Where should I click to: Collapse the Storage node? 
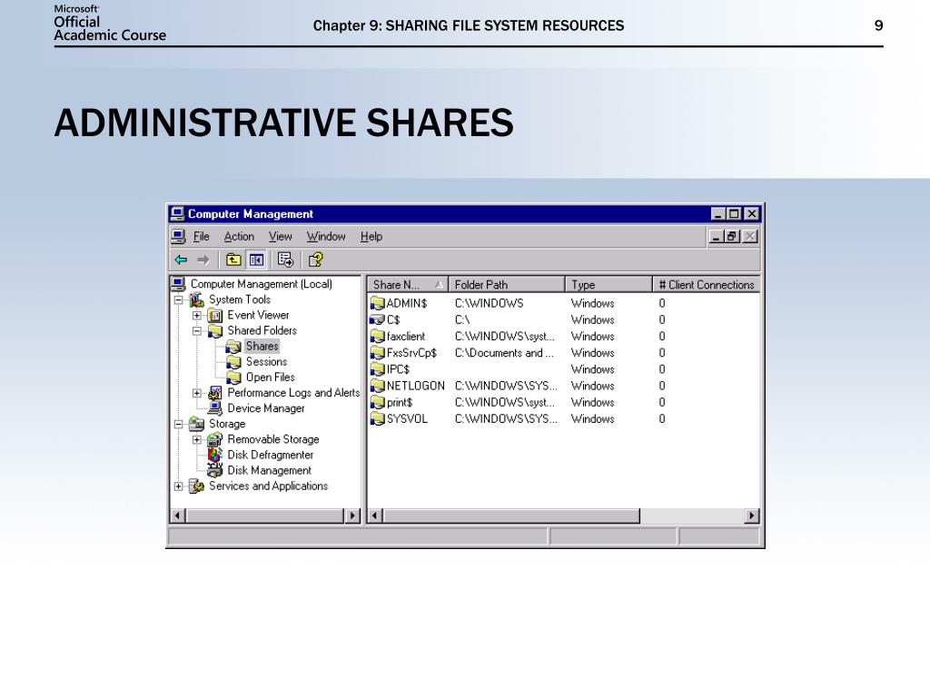point(179,424)
